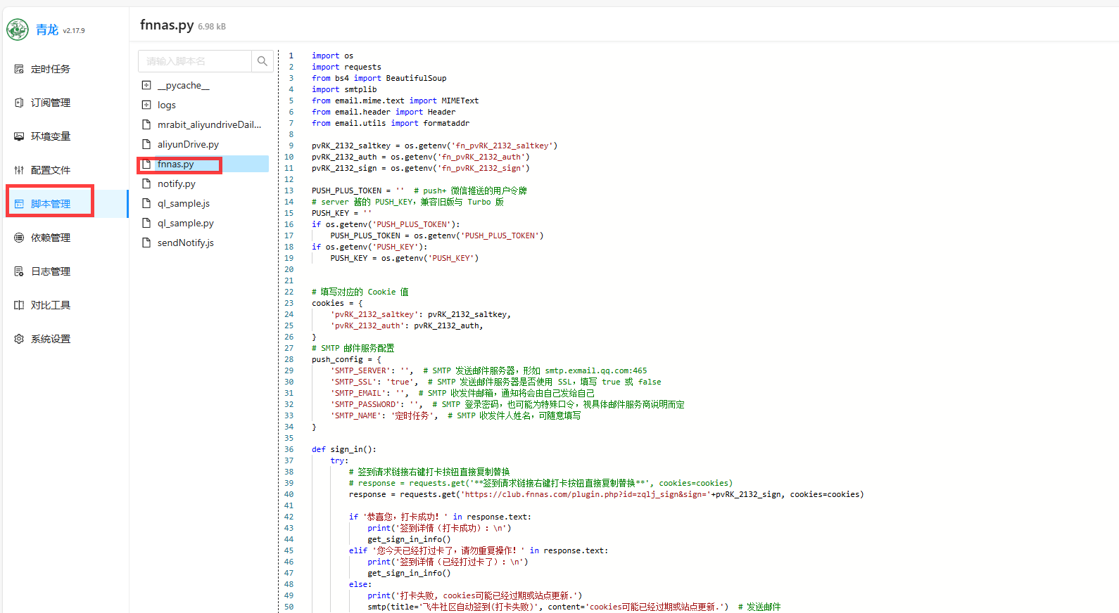
Task: Click the 日志管理 file-search icon
Action: coord(19,271)
